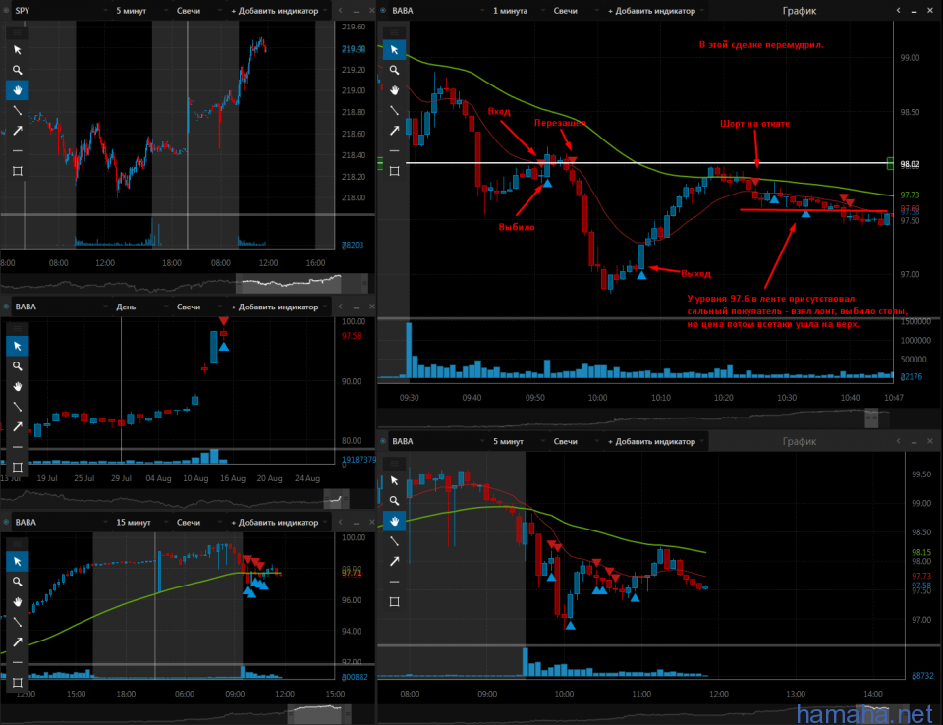Screen dimensions: 943x725
Task: Open grip menu above BABA День tools
Action: click(18, 328)
